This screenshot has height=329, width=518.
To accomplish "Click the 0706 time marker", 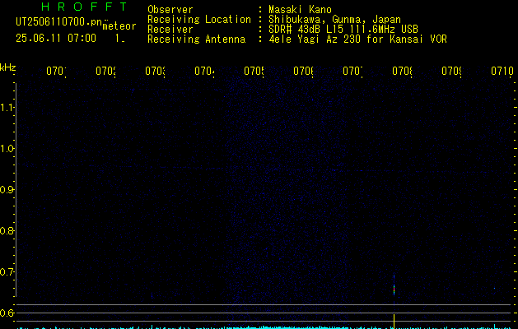I will 303,71.
